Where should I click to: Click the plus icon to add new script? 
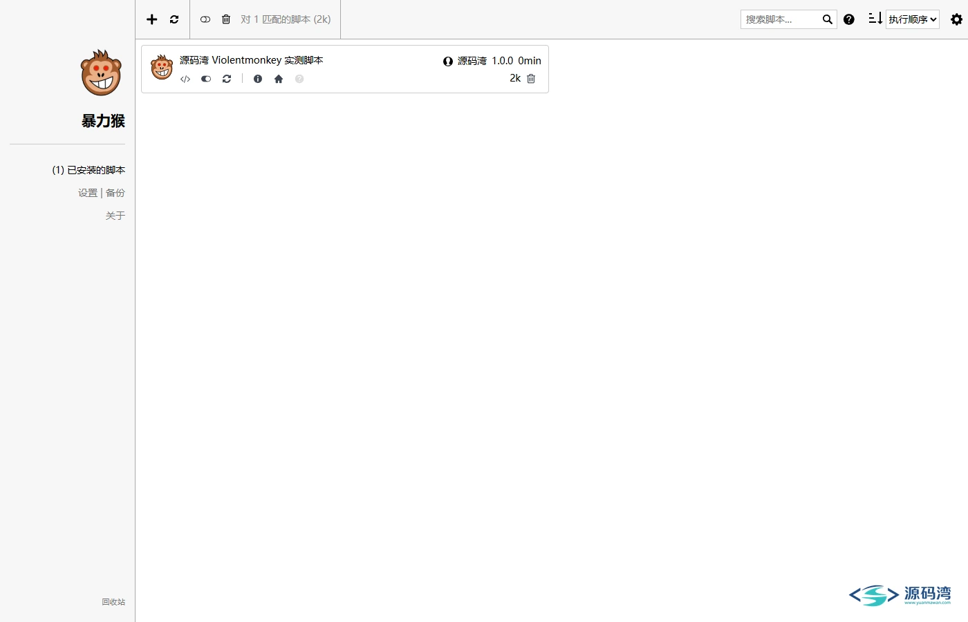tap(152, 19)
